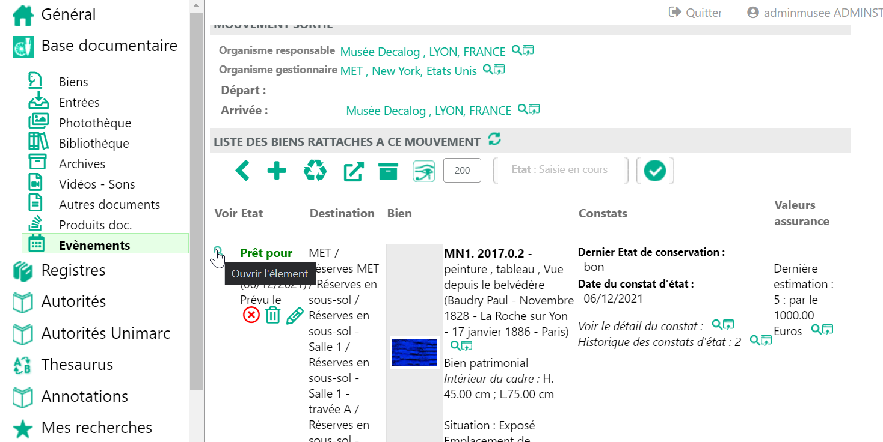Open-in-window icon for Historique des constats

766,341
